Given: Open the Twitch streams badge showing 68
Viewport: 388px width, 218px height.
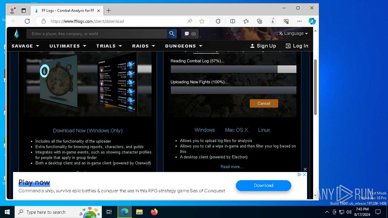Looking at the screenshot, I should tap(190, 34).
